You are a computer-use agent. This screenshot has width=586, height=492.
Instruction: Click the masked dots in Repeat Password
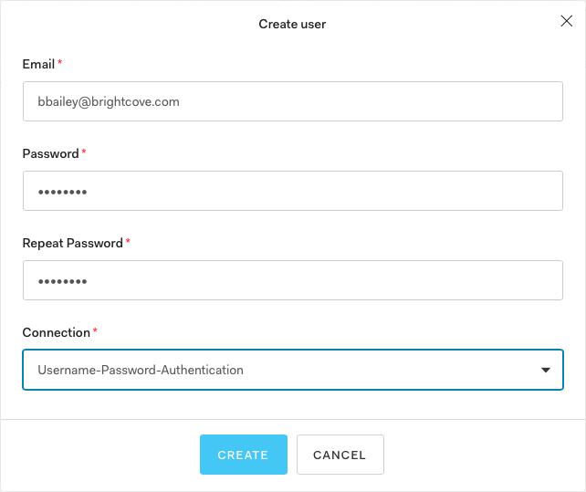pyautogui.click(x=62, y=282)
